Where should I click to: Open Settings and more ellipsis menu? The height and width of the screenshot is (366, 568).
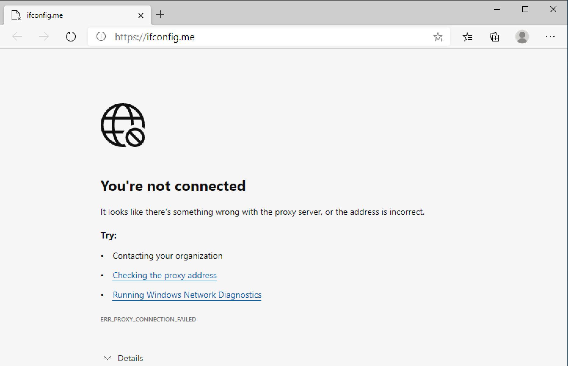click(x=550, y=37)
